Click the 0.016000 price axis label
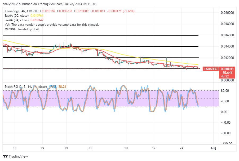Viewport: 239px width, 161px height. pos(227,35)
